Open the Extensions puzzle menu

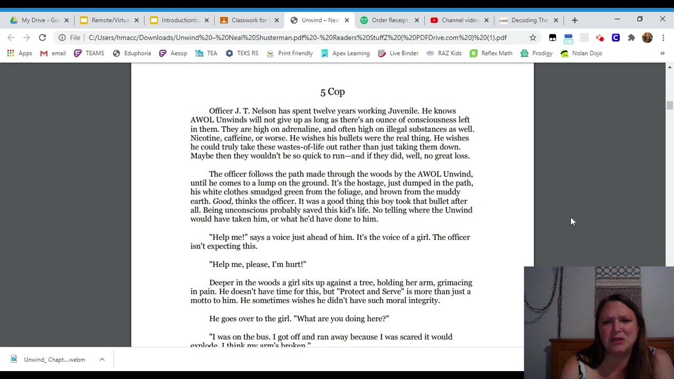pos(631,37)
